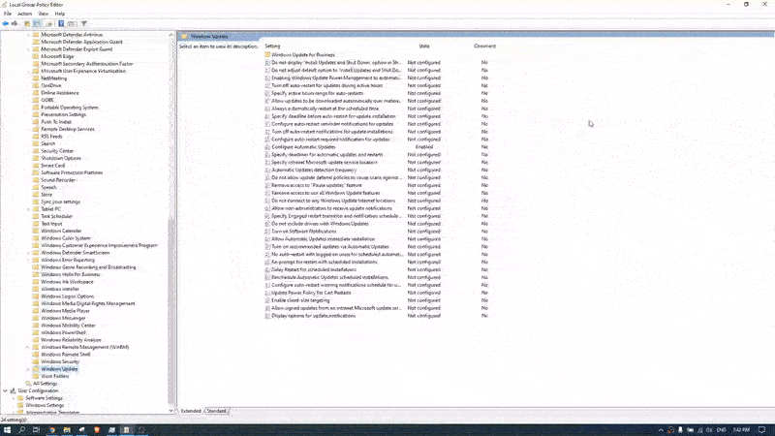This screenshot has height=436, width=775.
Task: Click User Configuration node icon
Action: (13, 390)
